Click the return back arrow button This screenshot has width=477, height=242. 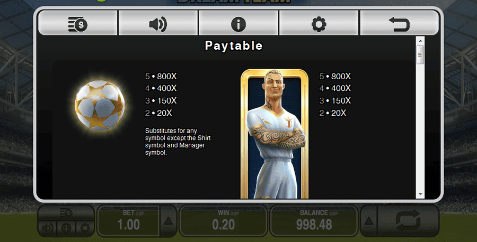click(x=400, y=24)
